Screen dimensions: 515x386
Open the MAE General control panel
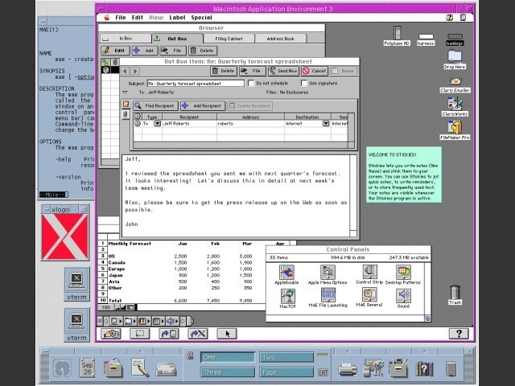coord(369,295)
